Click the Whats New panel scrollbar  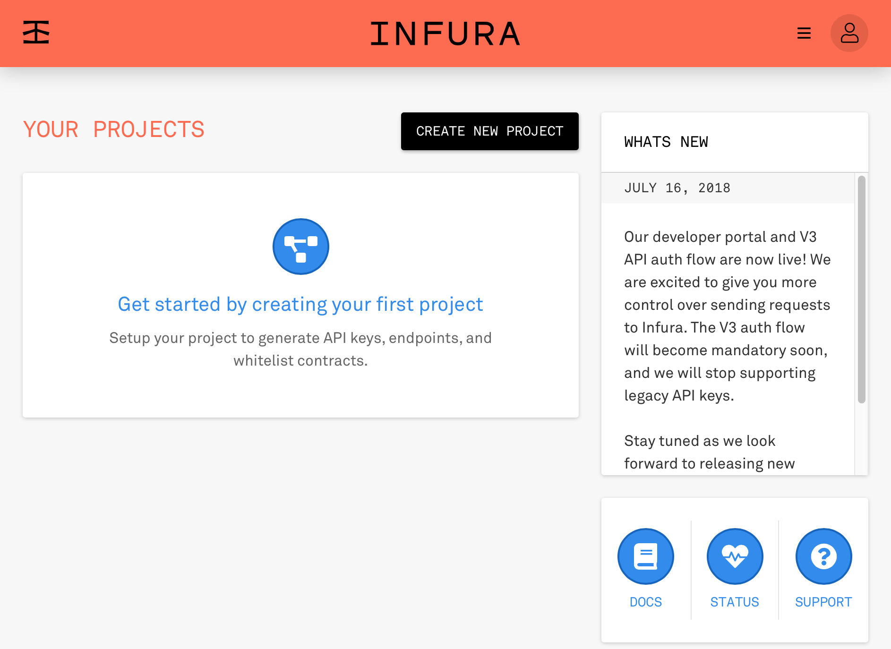(x=861, y=289)
